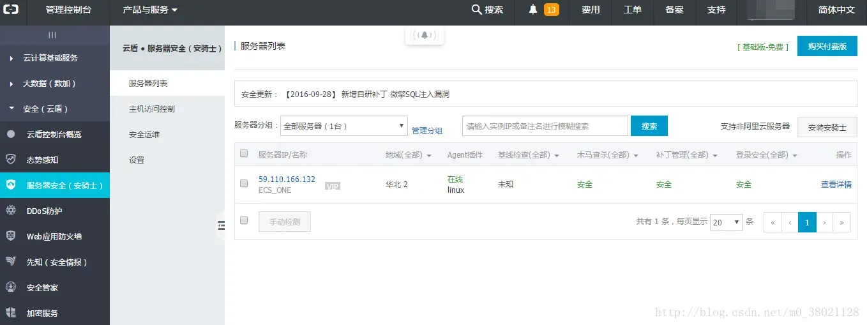Click the floating bell notification popup
This screenshot has width=867, height=325.
point(425,35)
